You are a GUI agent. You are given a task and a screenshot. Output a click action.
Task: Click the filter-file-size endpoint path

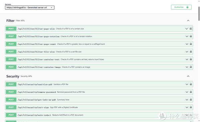pyautogui.click(x=36, y=52)
